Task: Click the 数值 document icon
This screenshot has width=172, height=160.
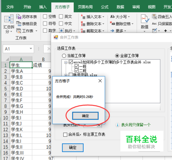Action: click(x=145, y=19)
